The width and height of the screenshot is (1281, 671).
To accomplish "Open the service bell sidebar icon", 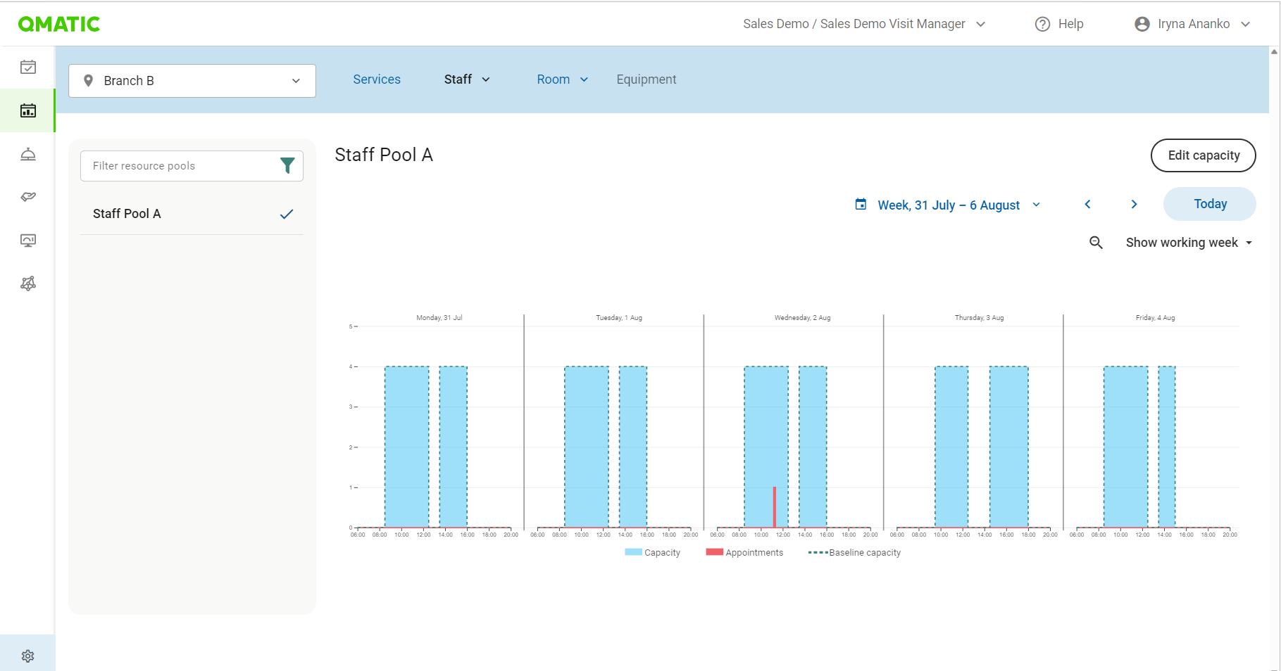I will [28, 154].
